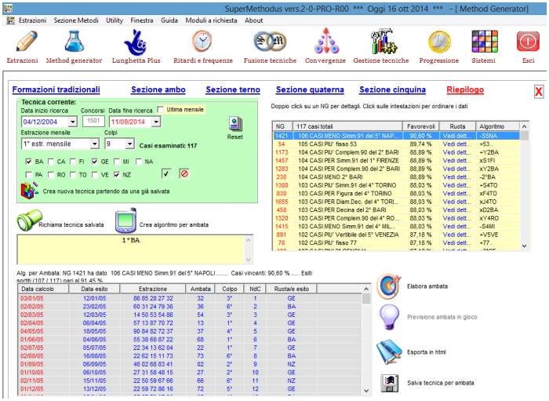The width and height of the screenshot is (549, 401).
Task: Click scroll down arrow of ambata results table
Action: 366,391
